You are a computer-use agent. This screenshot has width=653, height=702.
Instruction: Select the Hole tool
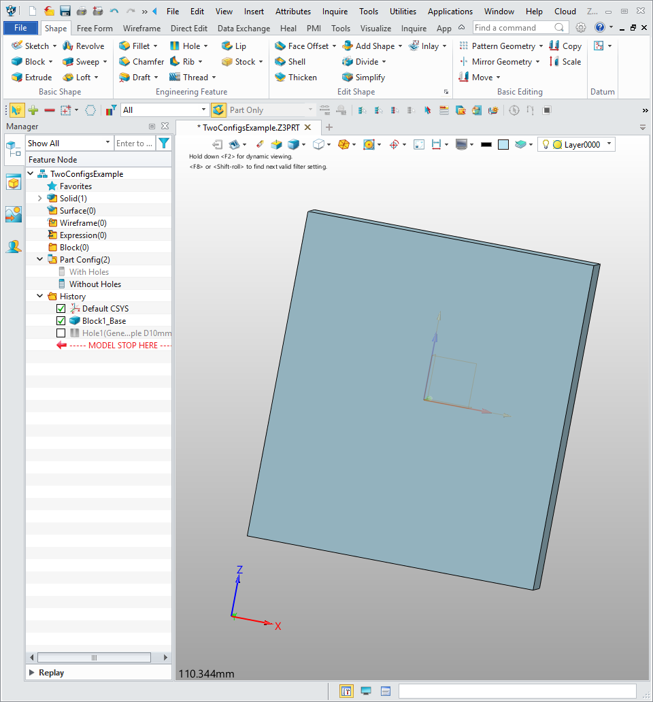coord(185,46)
